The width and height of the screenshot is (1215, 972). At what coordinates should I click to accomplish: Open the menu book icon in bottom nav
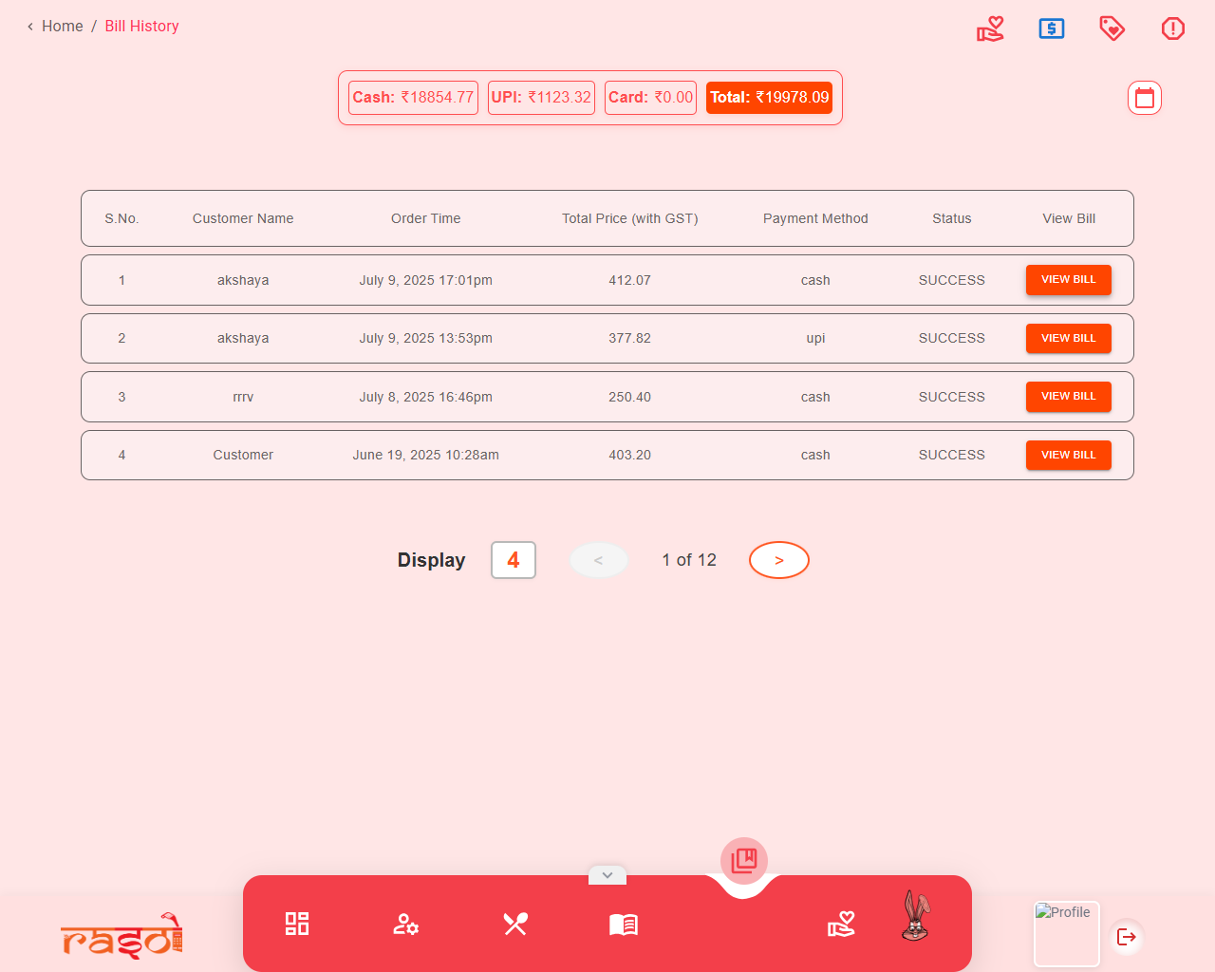[624, 924]
